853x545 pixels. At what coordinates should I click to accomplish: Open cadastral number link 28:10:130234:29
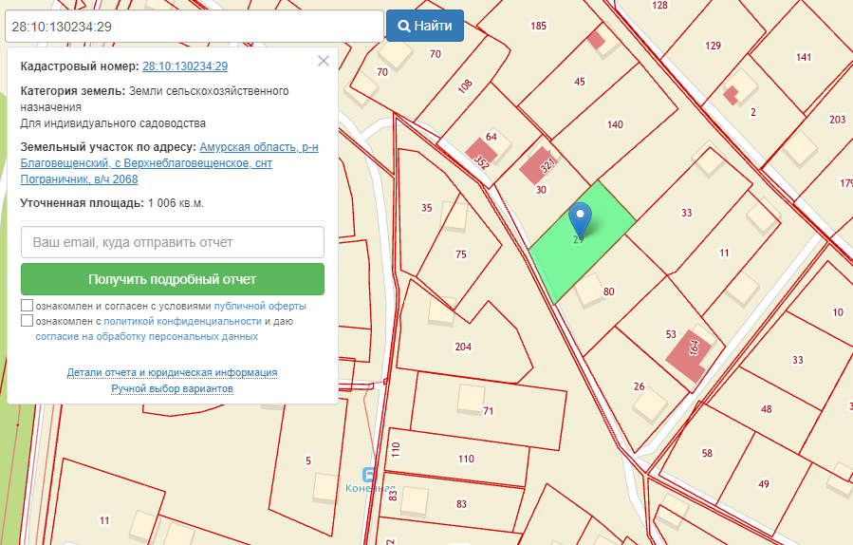click(184, 66)
